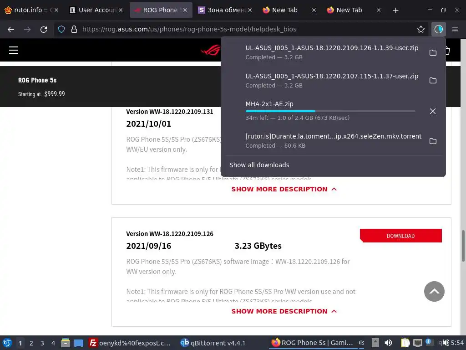Image resolution: width=466 pixels, height=350 pixels.
Task: Cancel the MHA-2x1-AE.zip download
Action: coord(433,111)
